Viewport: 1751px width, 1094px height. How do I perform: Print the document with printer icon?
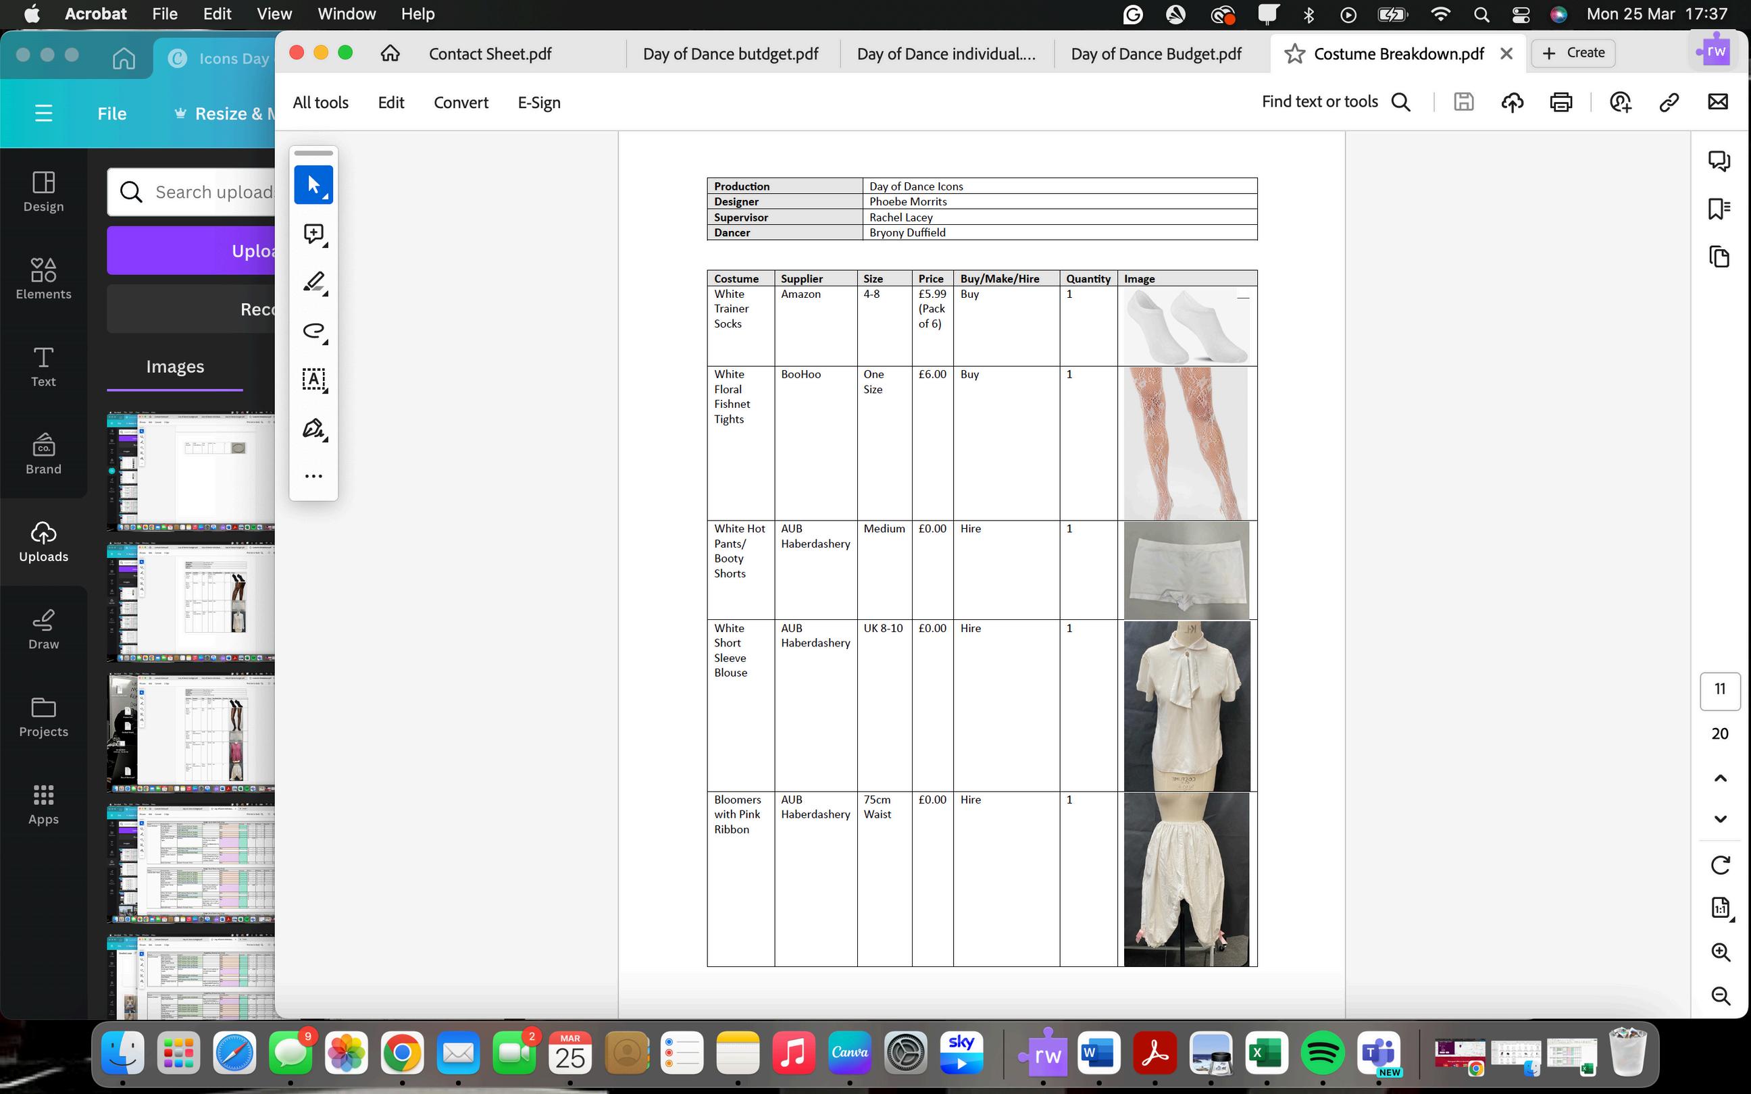point(1560,102)
